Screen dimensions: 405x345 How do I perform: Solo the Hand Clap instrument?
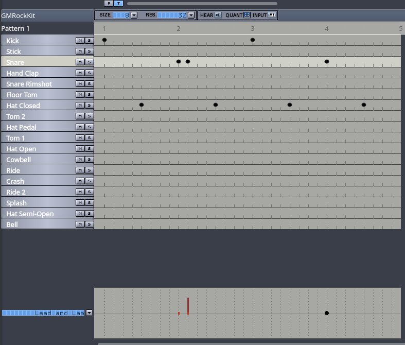[x=89, y=73]
